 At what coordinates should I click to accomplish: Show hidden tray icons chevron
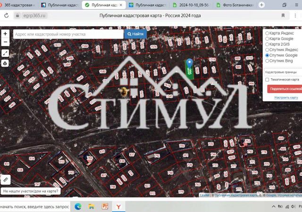tap(274, 207)
